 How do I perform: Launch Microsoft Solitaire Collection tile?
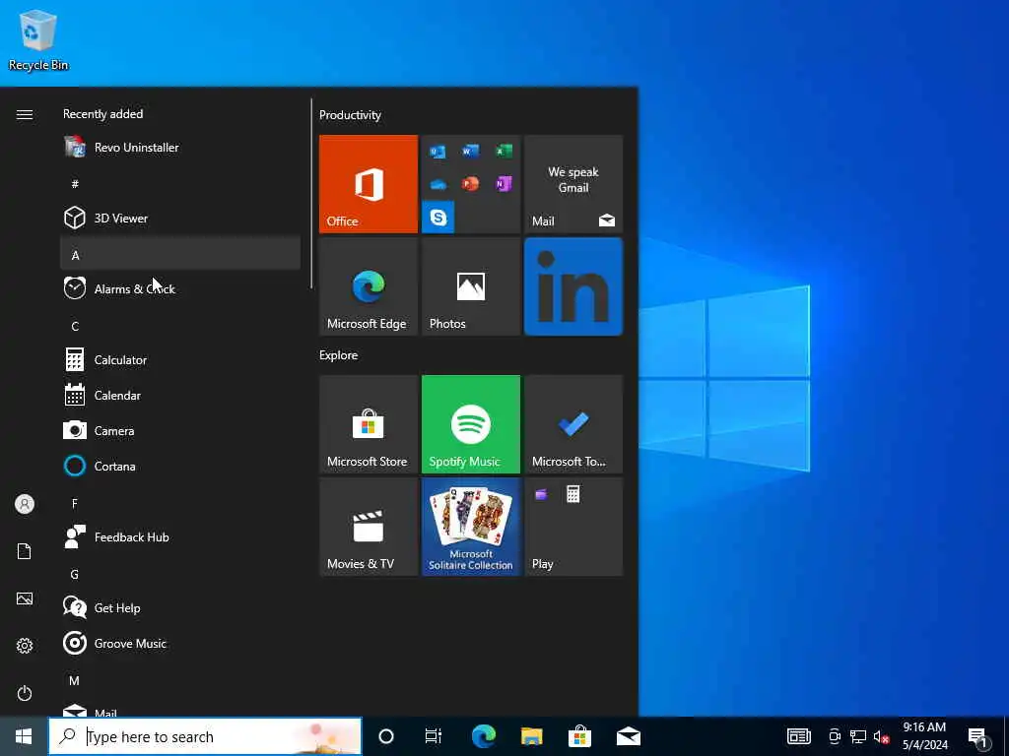(470, 527)
